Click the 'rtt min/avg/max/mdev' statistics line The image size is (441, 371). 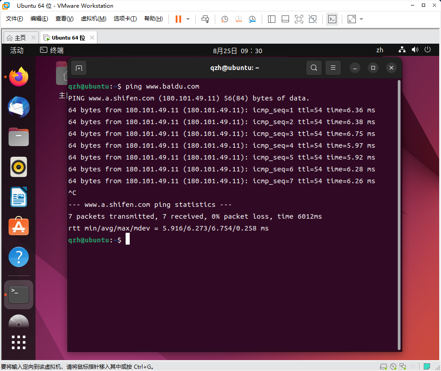point(168,228)
